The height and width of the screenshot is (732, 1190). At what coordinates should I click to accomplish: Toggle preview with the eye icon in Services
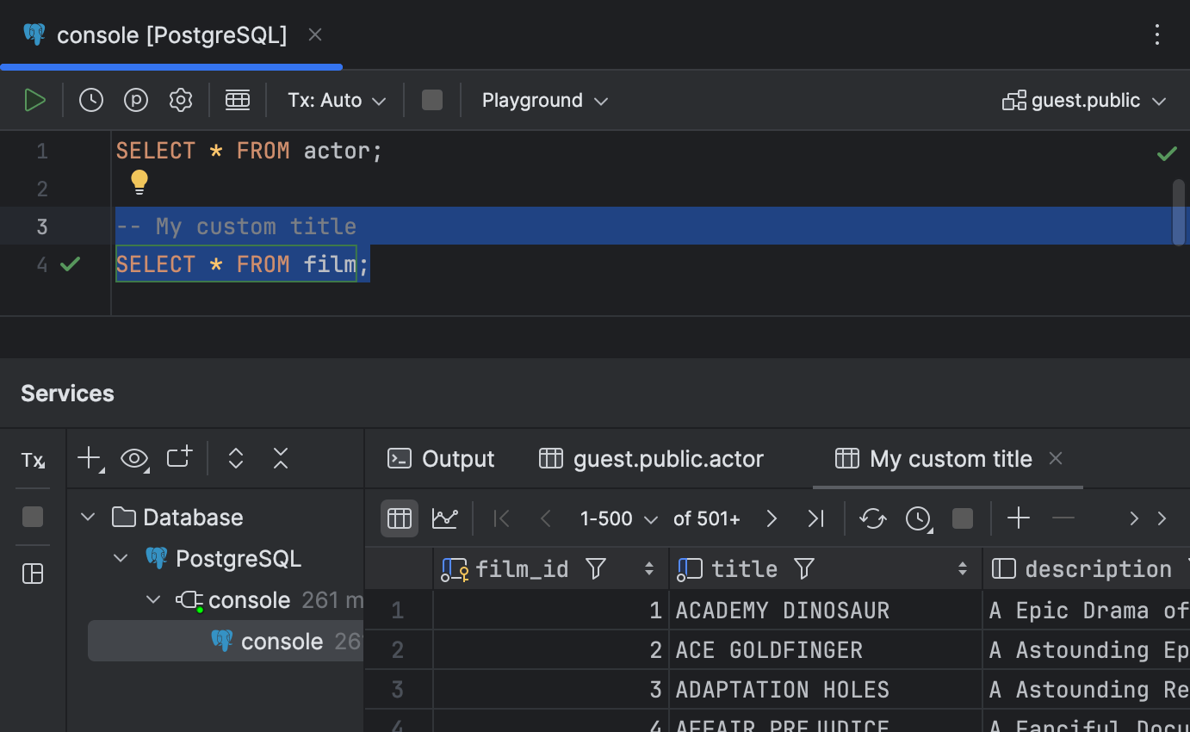134,459
